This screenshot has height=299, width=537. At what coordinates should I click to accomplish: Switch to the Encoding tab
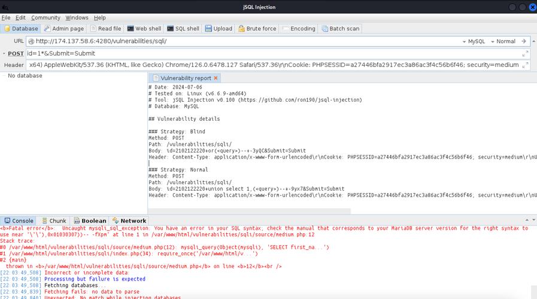(299, 29)
